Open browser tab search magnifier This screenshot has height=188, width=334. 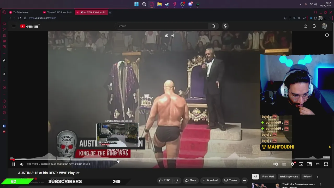(x=315, y=12)
